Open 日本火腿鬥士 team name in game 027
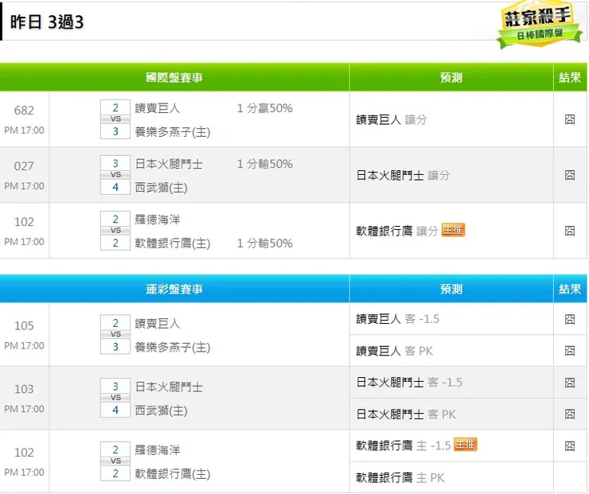Screen dimensions: 589x494 [x=169, y=164]
